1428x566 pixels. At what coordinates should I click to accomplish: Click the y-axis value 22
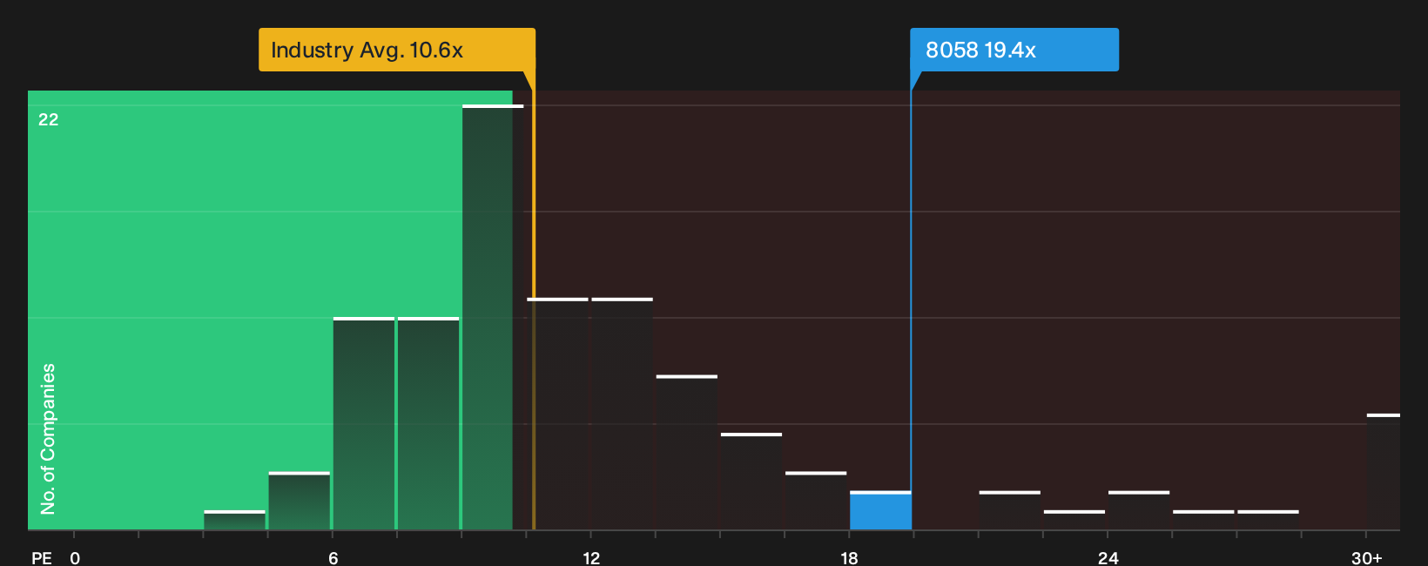coord(49,119)
